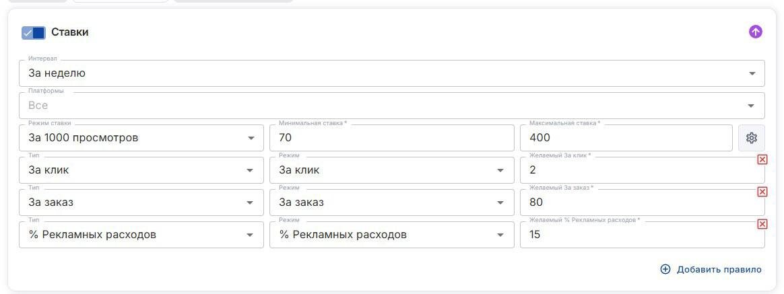Delete the '% Рекламных расходов' rule red X
The image size is (784, 294).
click(x=762, y=224)
